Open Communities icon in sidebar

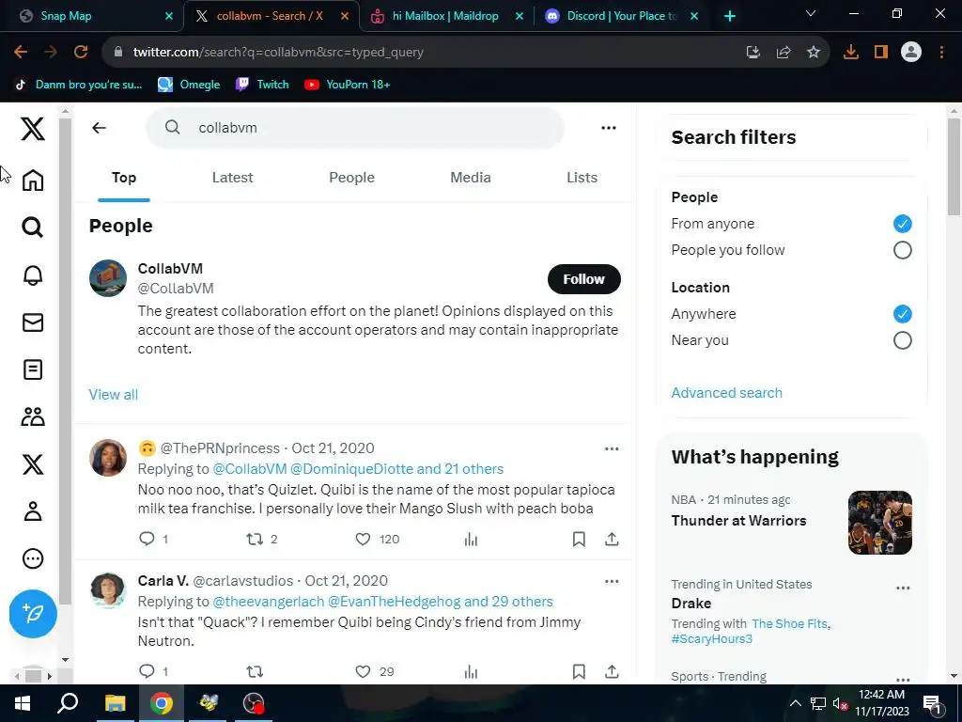click(x=33, y=416)
